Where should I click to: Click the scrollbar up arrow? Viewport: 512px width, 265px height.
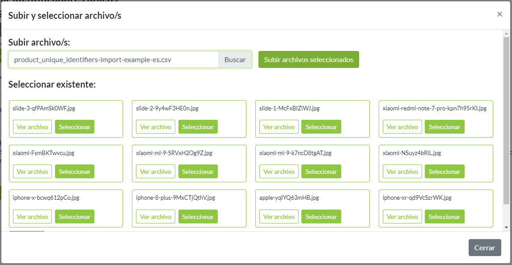(x=506, y=34)
